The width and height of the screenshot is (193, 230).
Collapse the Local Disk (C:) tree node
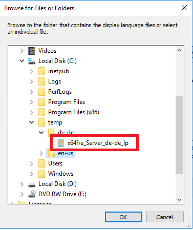(22, 61)
